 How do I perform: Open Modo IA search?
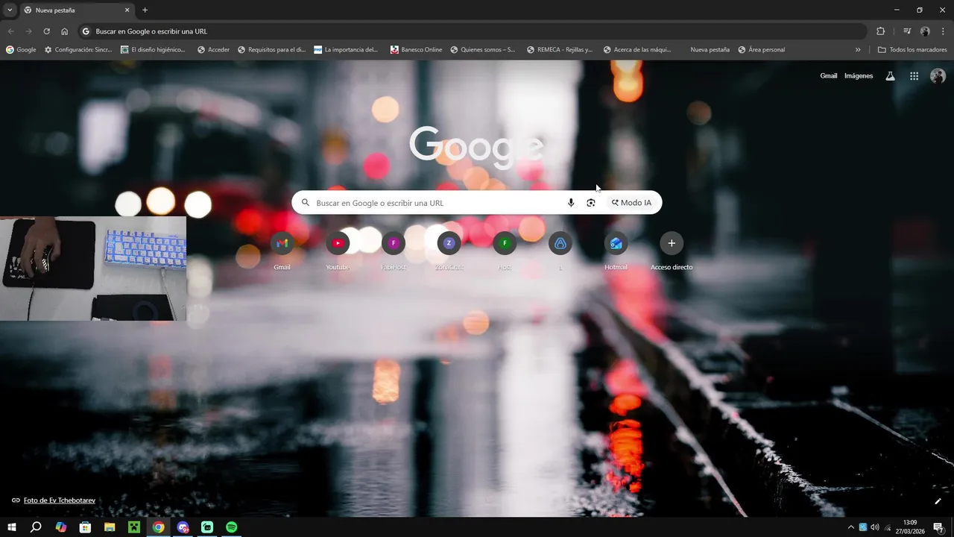631,203
